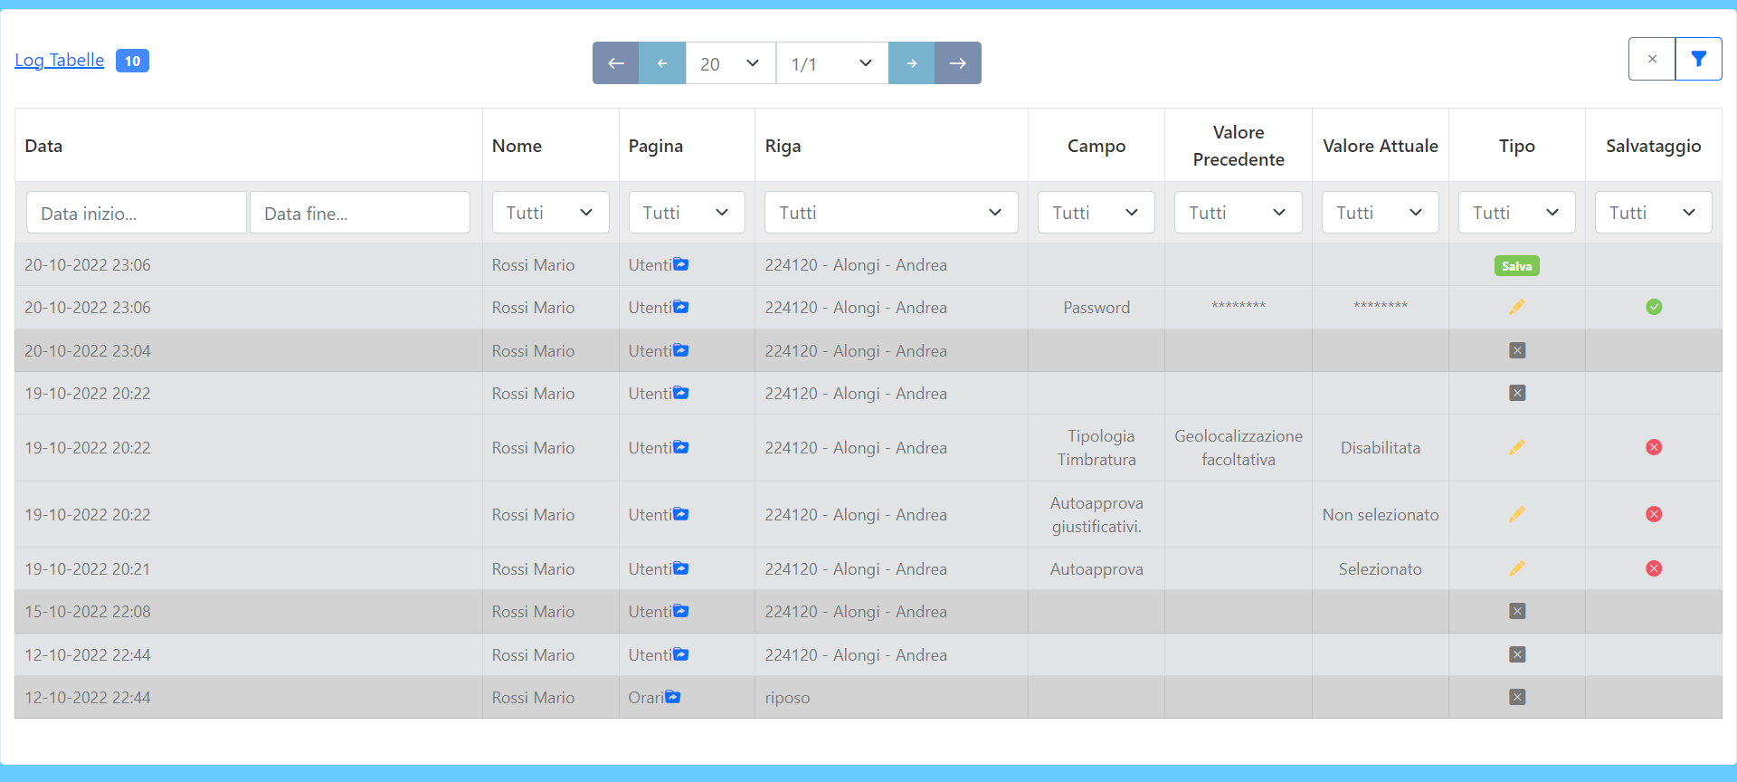Click the clear filters X button
This screenshot has height=782, width=1737.
coord(1652,59)
